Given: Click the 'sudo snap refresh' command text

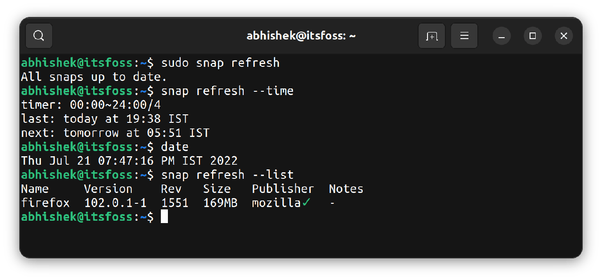Looking at the screenshot, I should 220,63.
